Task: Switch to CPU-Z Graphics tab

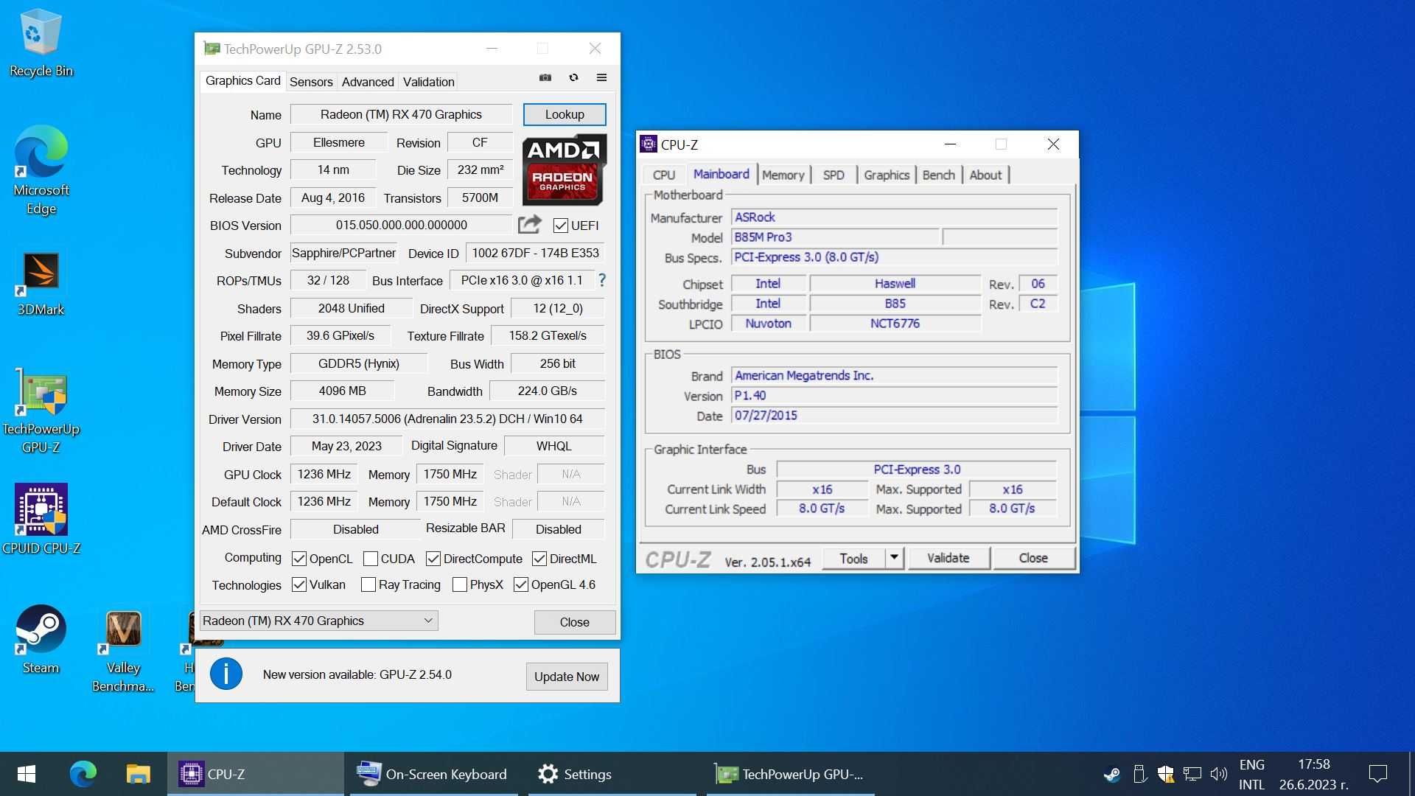Action: (887, 175)
